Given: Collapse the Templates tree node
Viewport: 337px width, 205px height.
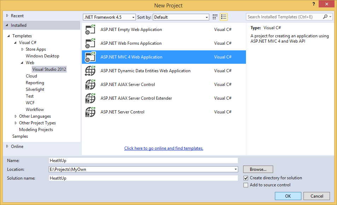Looking at the screenshot, I should coord(8,36).
